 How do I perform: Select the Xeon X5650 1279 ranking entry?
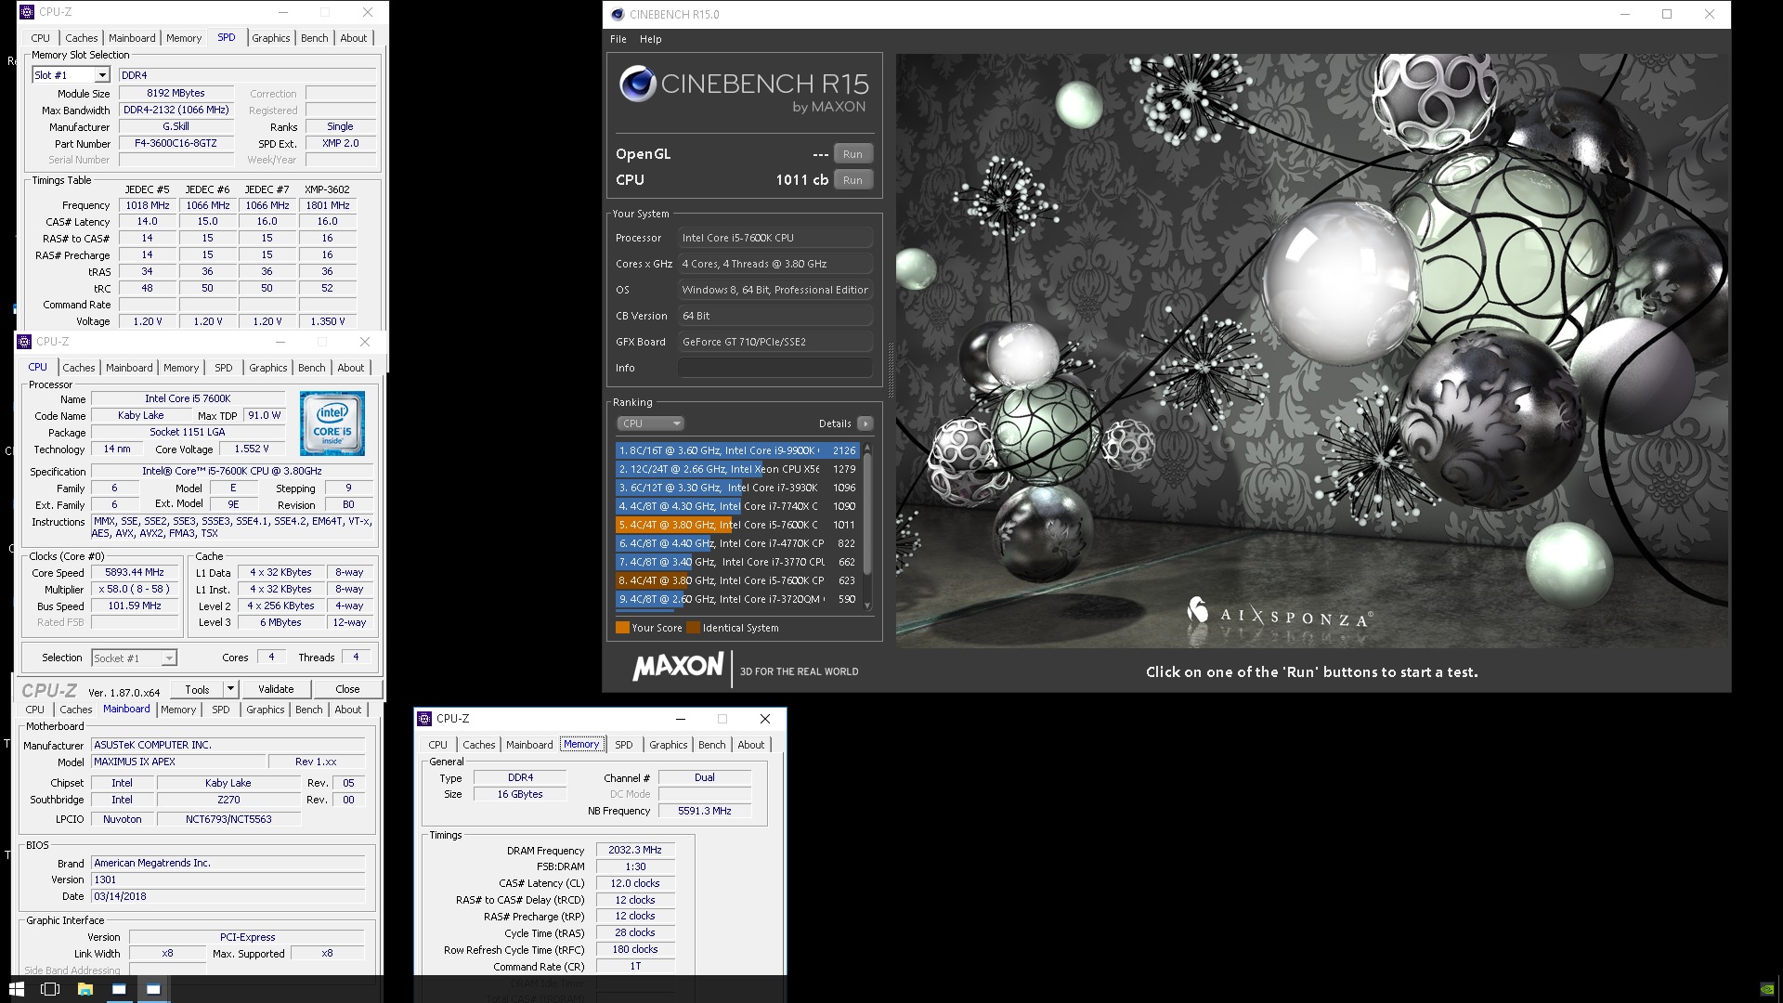click(x=737, y=469)
